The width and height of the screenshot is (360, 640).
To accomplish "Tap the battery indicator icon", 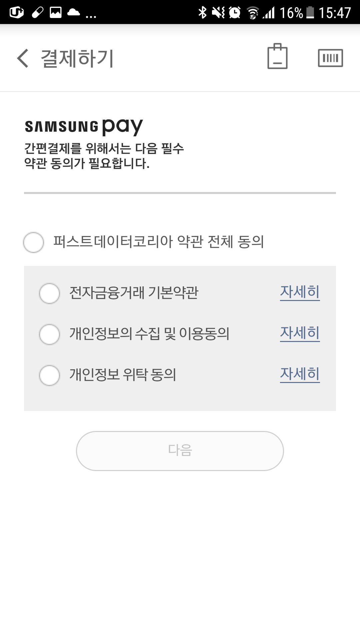I will tap(310, 12).
